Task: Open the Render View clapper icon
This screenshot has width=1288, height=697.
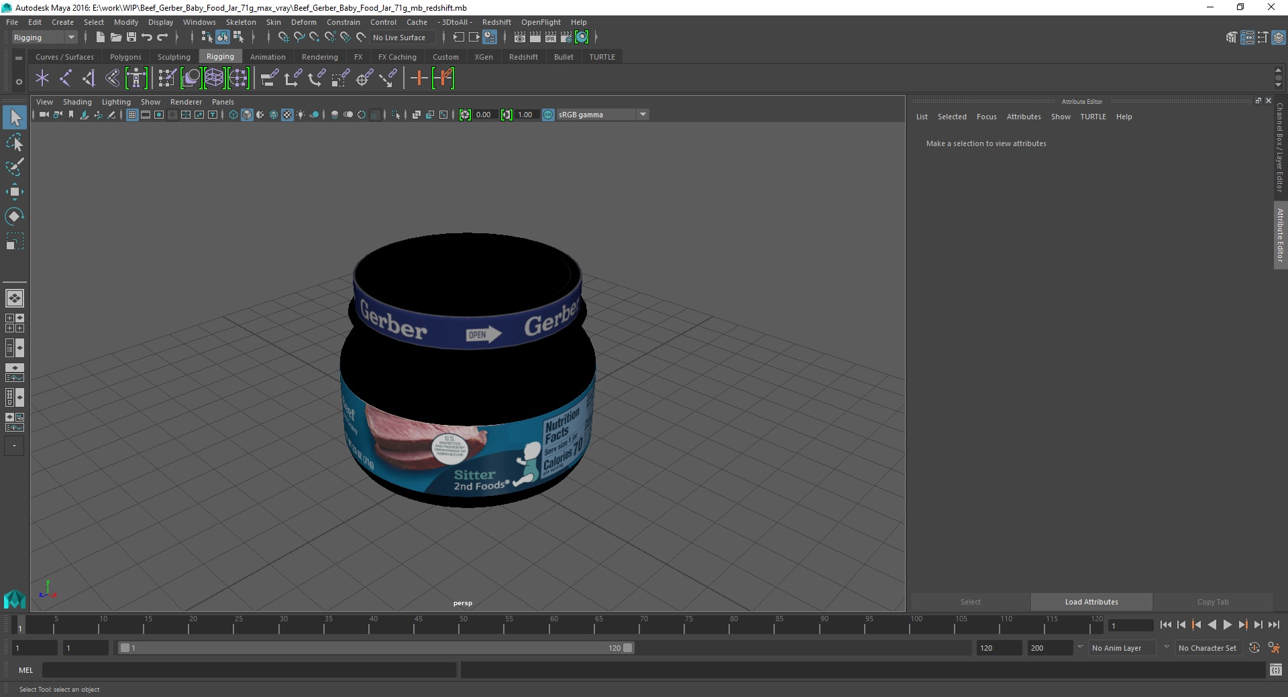Action: 520,38
